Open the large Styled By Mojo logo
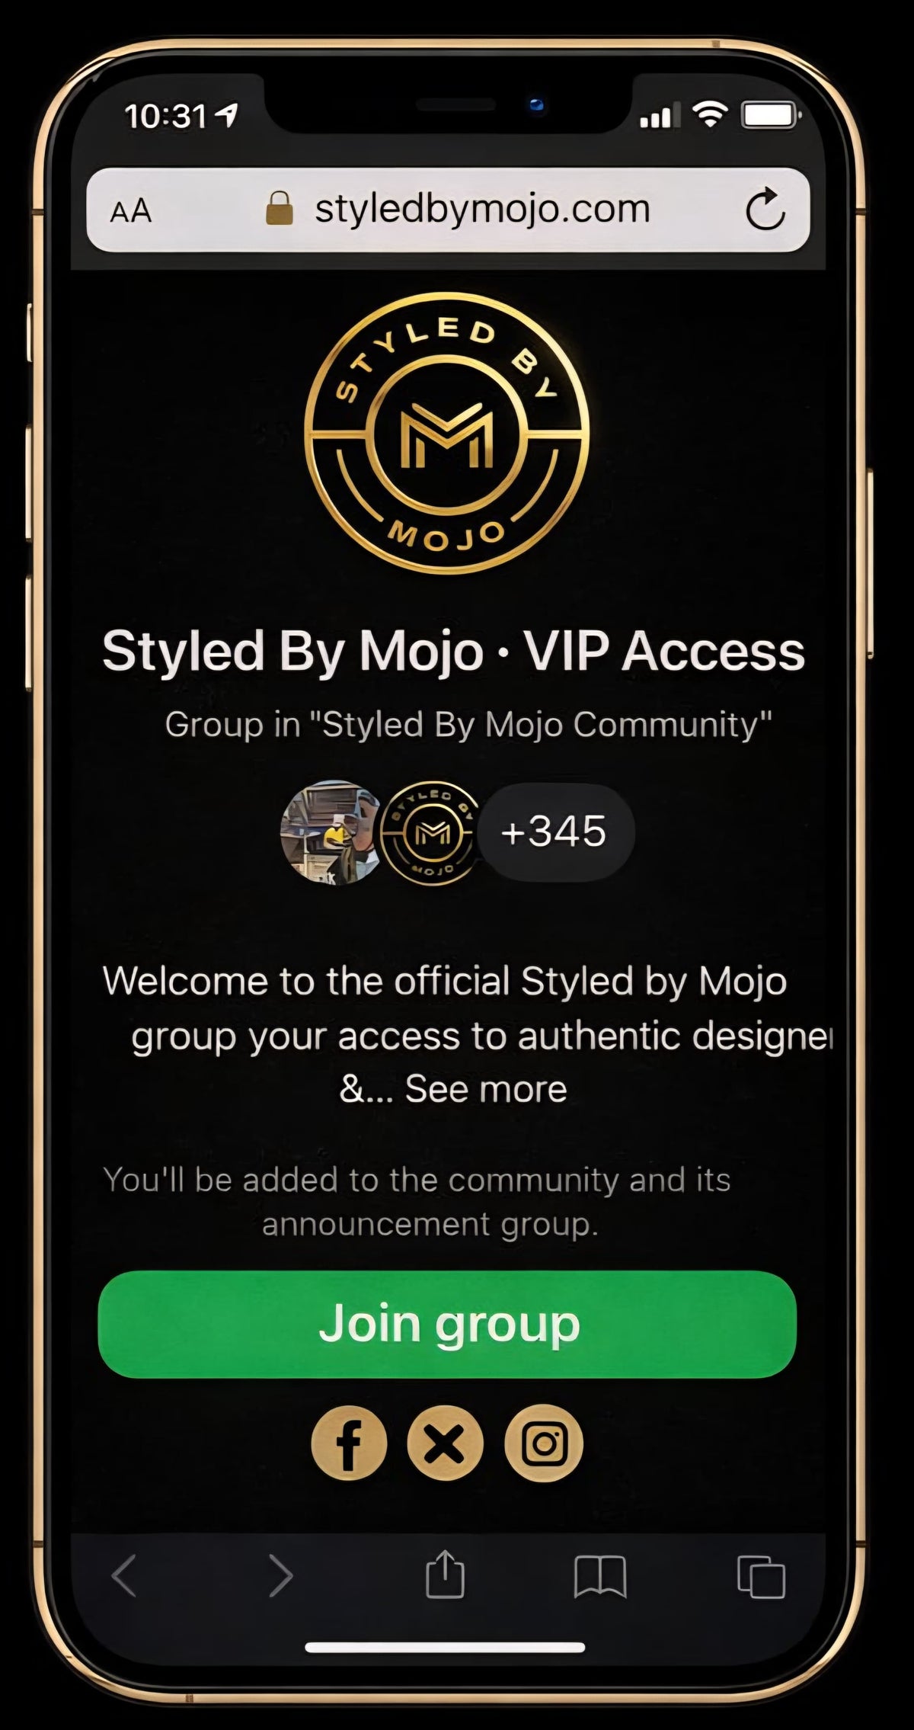 [447, 434]
